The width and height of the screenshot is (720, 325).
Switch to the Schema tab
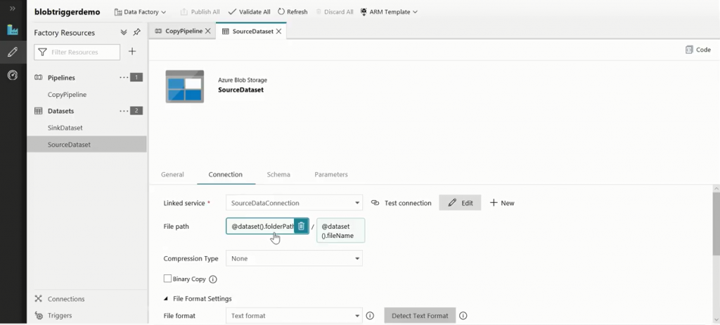coord(278,175)
